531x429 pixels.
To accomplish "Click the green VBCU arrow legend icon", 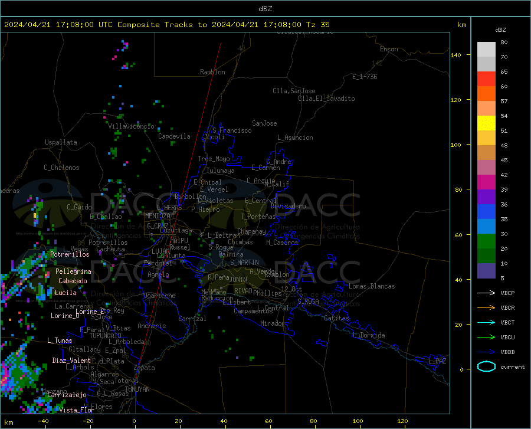I will coord(486,338).
